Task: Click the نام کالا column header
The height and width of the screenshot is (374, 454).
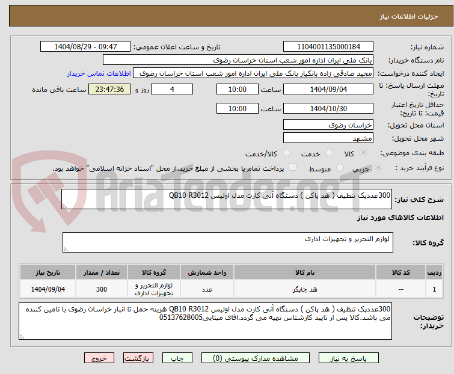Action: pyautogui.click(x=305, y=272)
